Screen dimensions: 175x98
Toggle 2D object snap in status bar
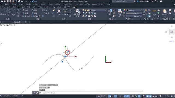click(128, 96)
